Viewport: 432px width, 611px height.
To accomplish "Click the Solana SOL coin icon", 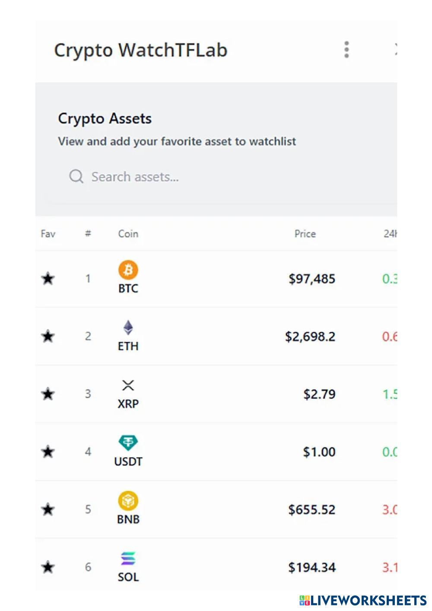I will point(128,558).
